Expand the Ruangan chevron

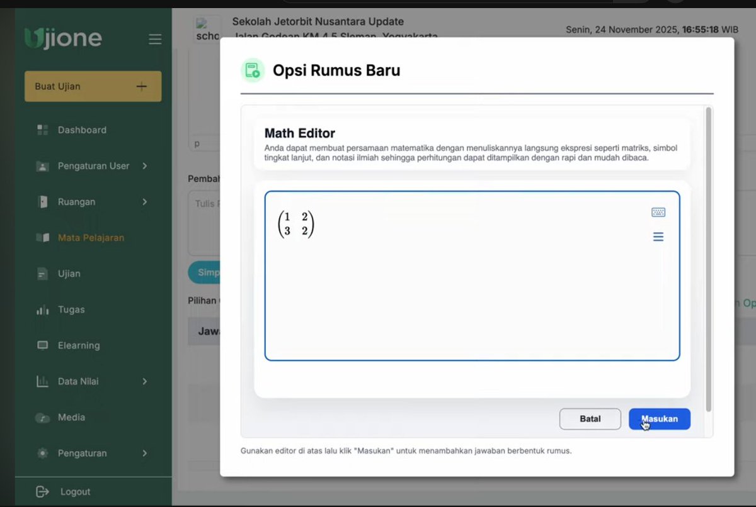(144, 202)
